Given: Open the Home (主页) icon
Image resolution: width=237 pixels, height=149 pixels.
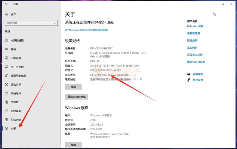Looking at the screenshot, I should pyautogui.click(x=7, y=14).
